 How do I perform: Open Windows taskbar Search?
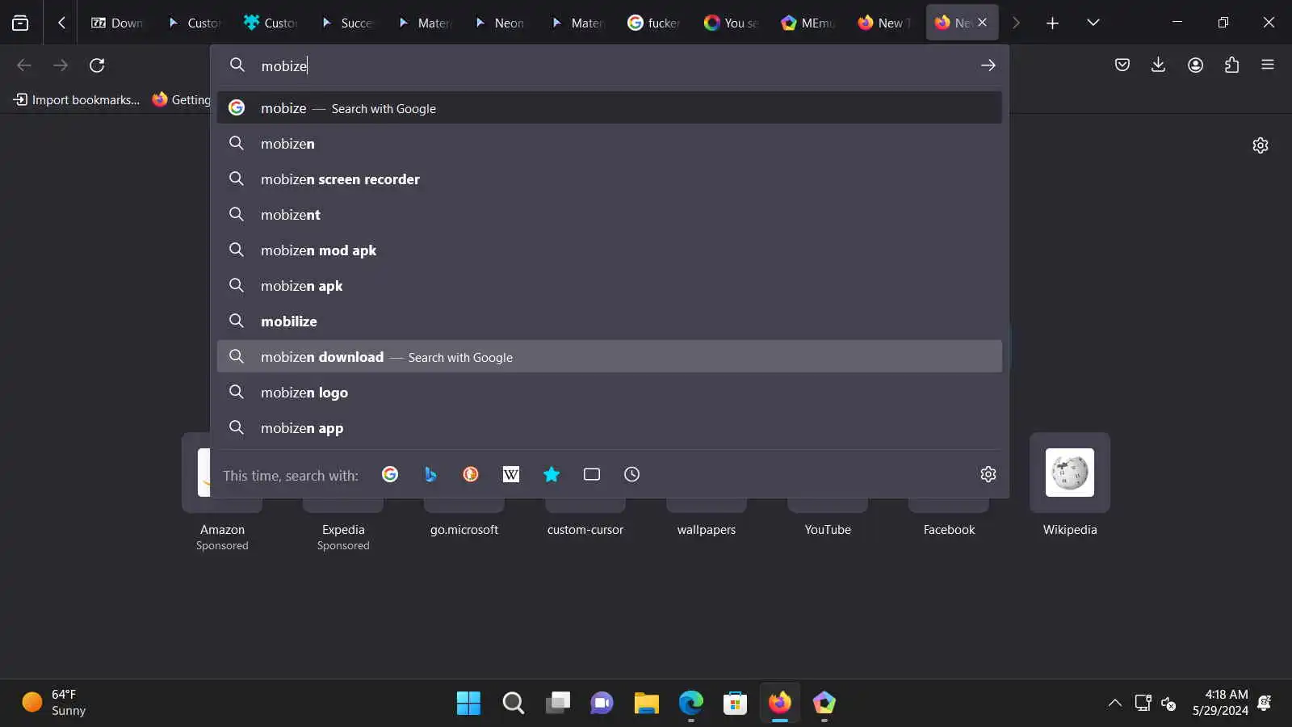(513, 703)
